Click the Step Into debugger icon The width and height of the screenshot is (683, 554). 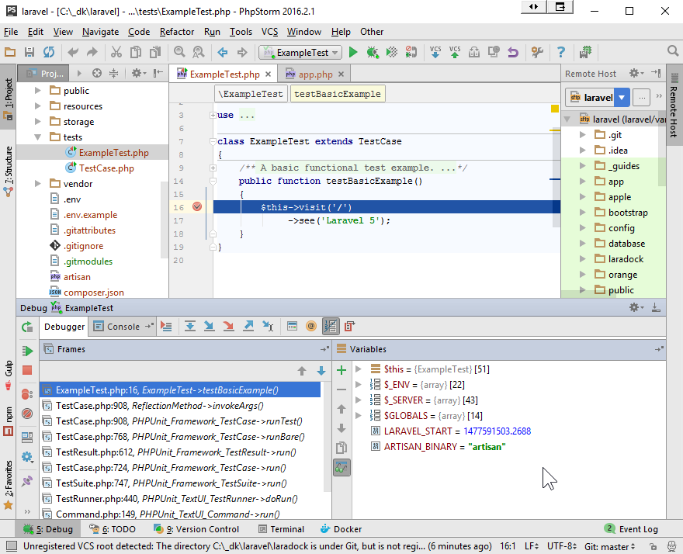[x=209, y=326]
